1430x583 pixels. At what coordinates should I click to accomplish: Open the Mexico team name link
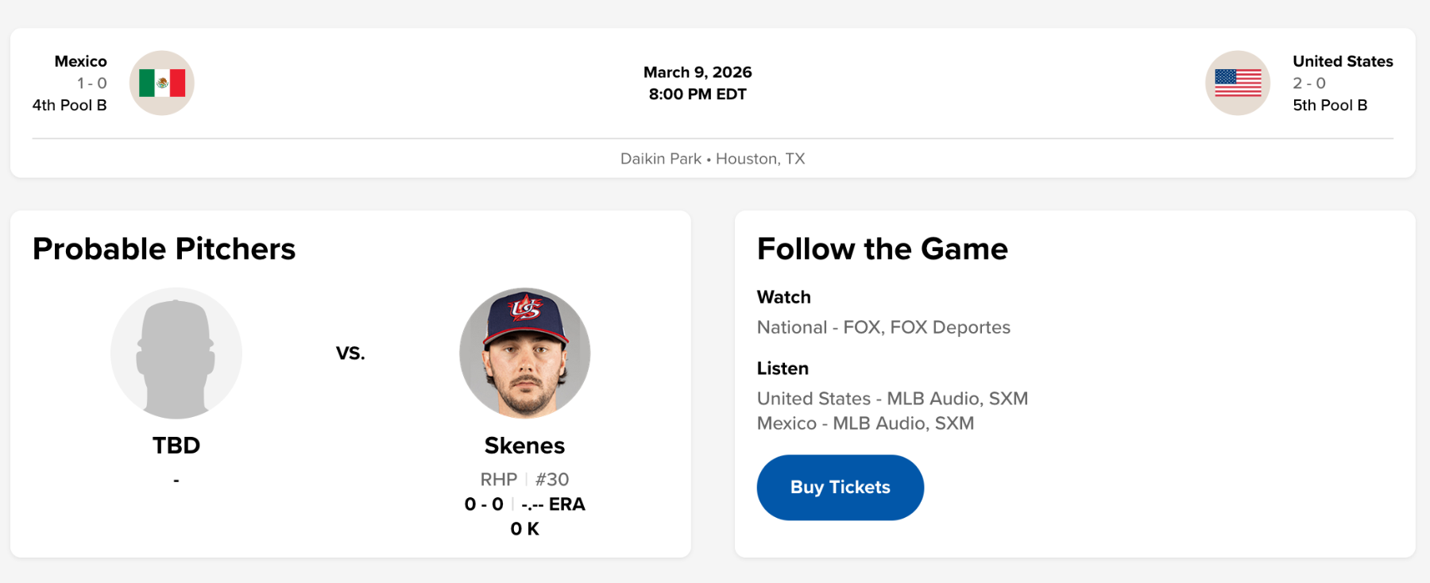tap(80, 61)
